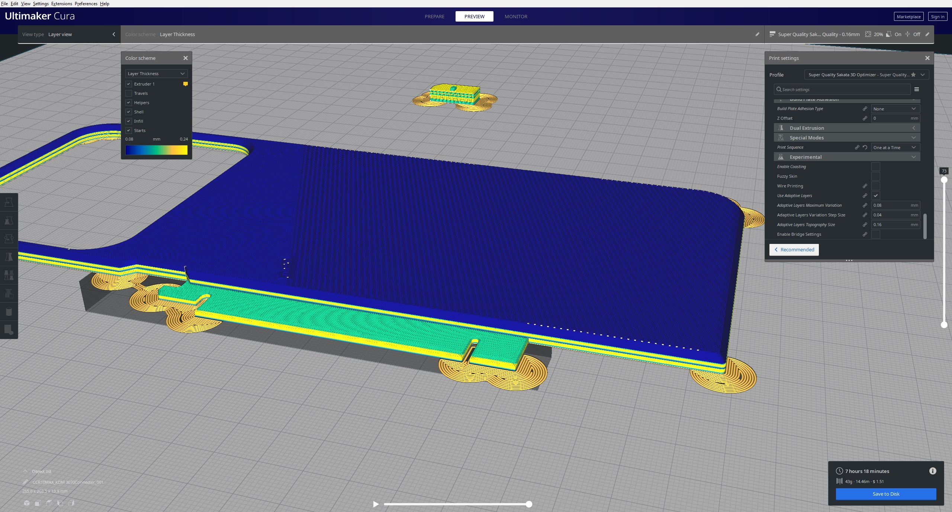Image resolution: width=952 pixels, height=512 pixels.
Task: Toggle the Enable Coasting checkbox
Action: coord(876,167)
